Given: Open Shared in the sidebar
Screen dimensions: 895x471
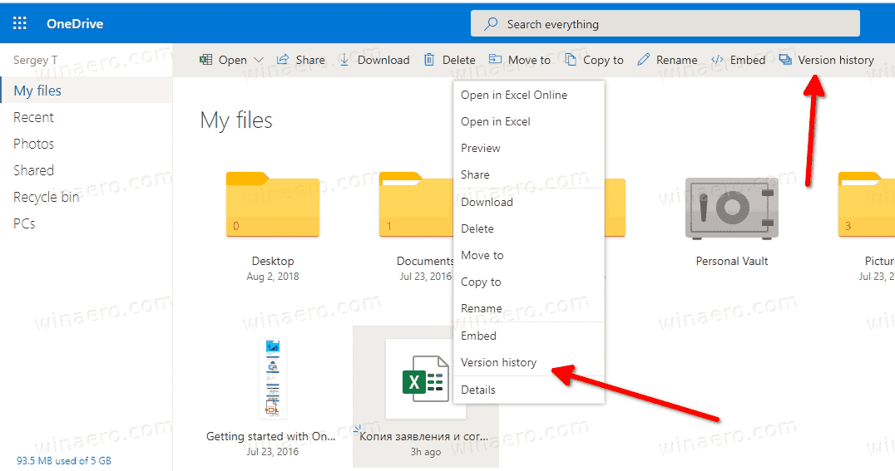Looking at the screenshot, I should click(33, 170).
